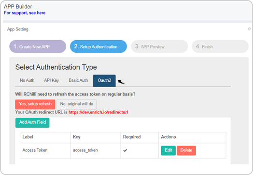Click the 'App Setting' panel title
The width and height of the screenshot is (253, 175).
[18, 29]
